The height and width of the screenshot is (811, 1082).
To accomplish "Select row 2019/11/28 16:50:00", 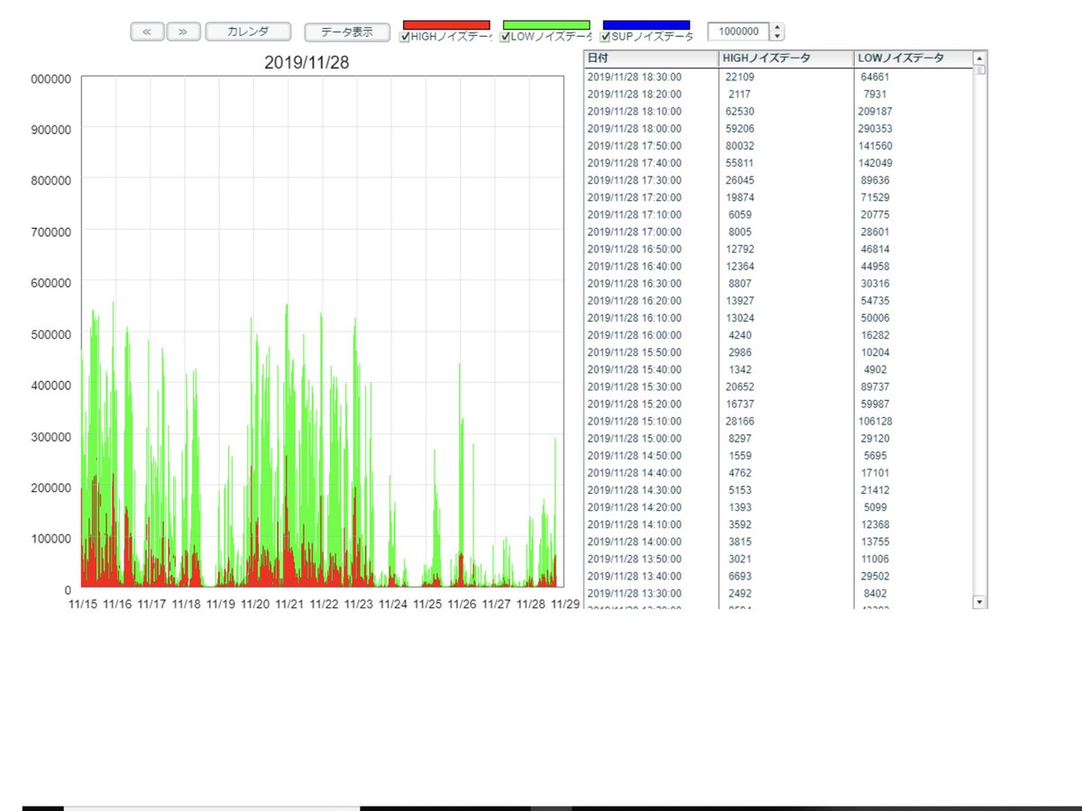I will [x=778, y=249].
